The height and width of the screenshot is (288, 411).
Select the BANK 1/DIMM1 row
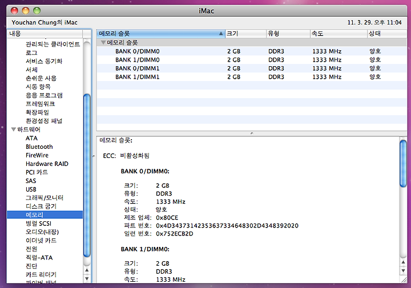[x=252, y=77]
